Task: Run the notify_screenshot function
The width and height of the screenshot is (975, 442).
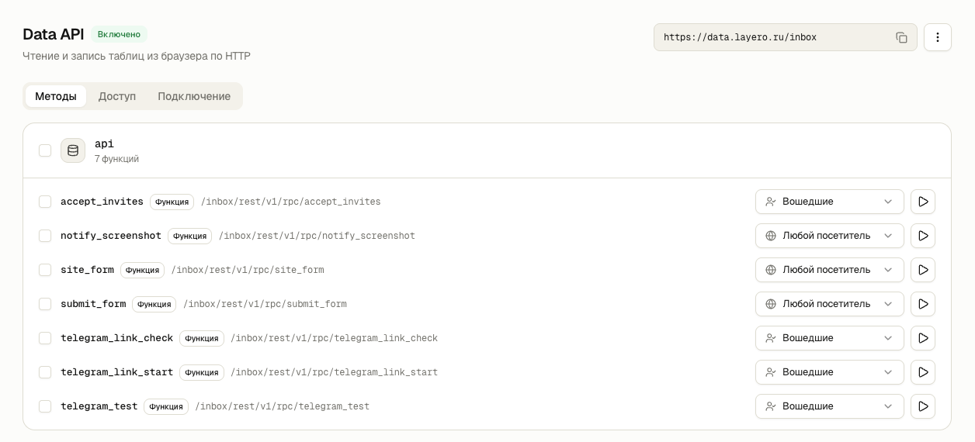Action: pos(923,236)
